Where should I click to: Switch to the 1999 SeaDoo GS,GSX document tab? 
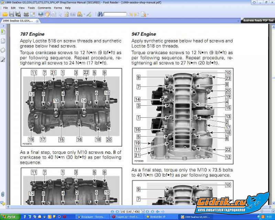pyautogui.click(x=17, y=21)
